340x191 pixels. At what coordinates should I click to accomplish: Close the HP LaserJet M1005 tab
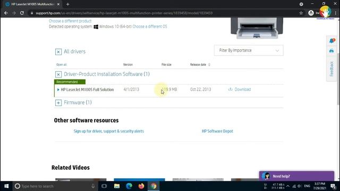[58, 4]
